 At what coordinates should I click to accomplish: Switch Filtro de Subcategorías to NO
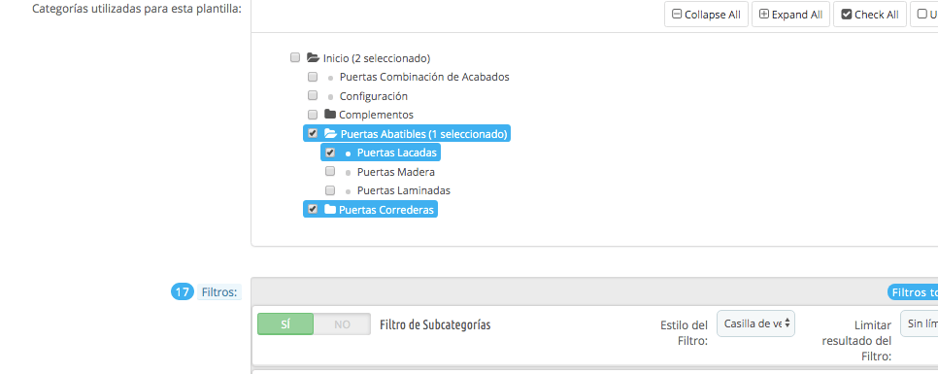click(x=342, y=324)
